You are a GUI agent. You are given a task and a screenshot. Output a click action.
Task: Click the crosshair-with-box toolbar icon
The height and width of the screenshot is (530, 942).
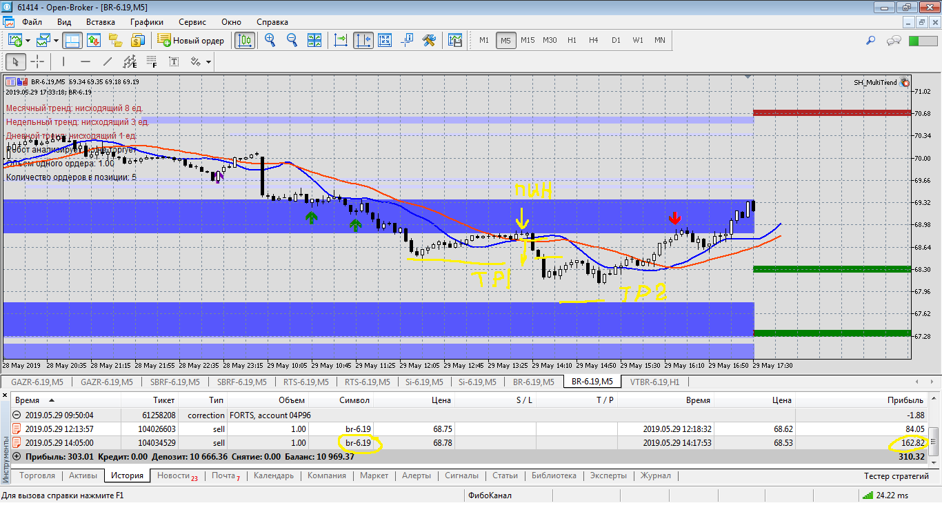click(408, 40)
